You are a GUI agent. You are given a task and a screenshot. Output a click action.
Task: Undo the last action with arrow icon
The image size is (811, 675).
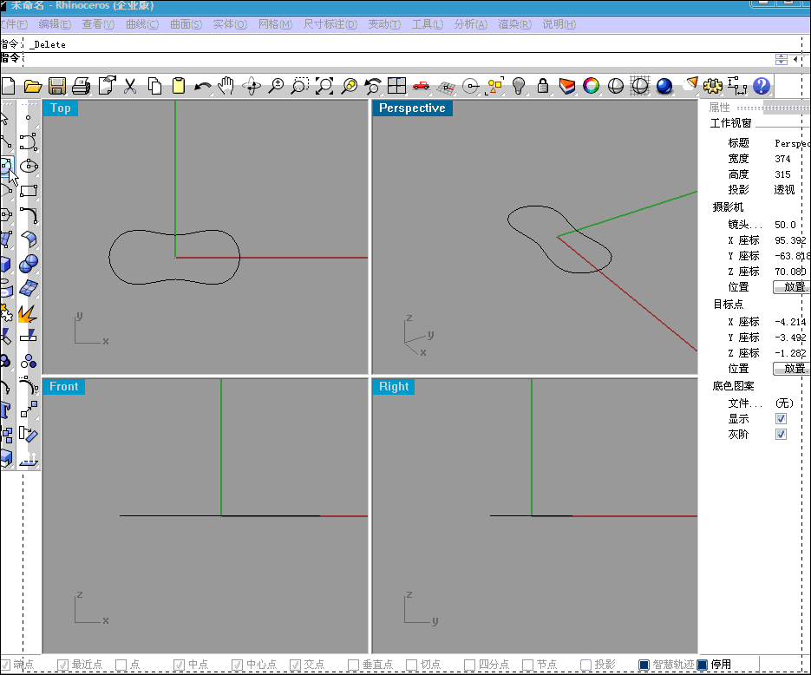tap(203, 87)
